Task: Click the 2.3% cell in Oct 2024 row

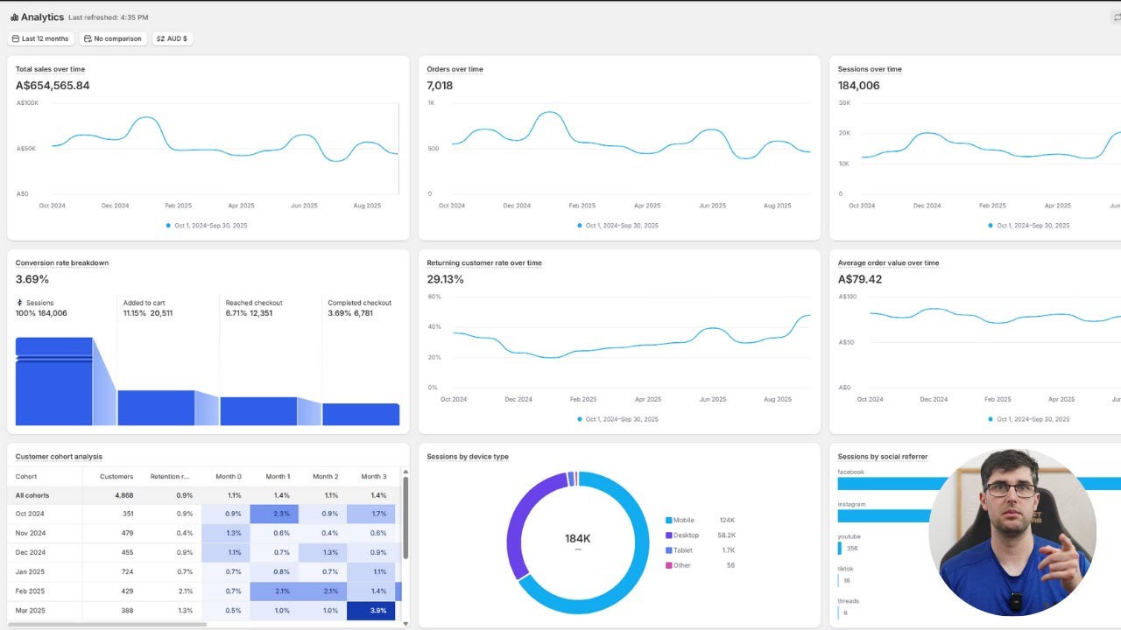Action: [274, 514]
